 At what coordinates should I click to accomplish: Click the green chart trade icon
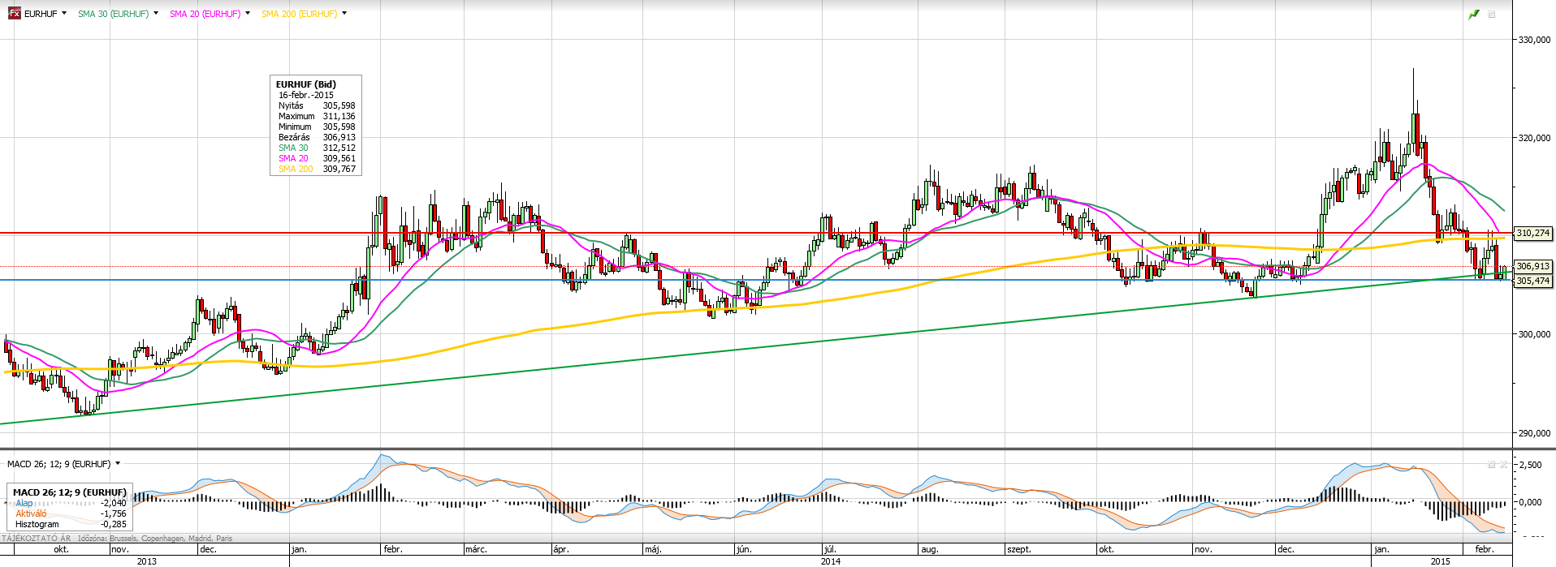[x=1474, y=15]
